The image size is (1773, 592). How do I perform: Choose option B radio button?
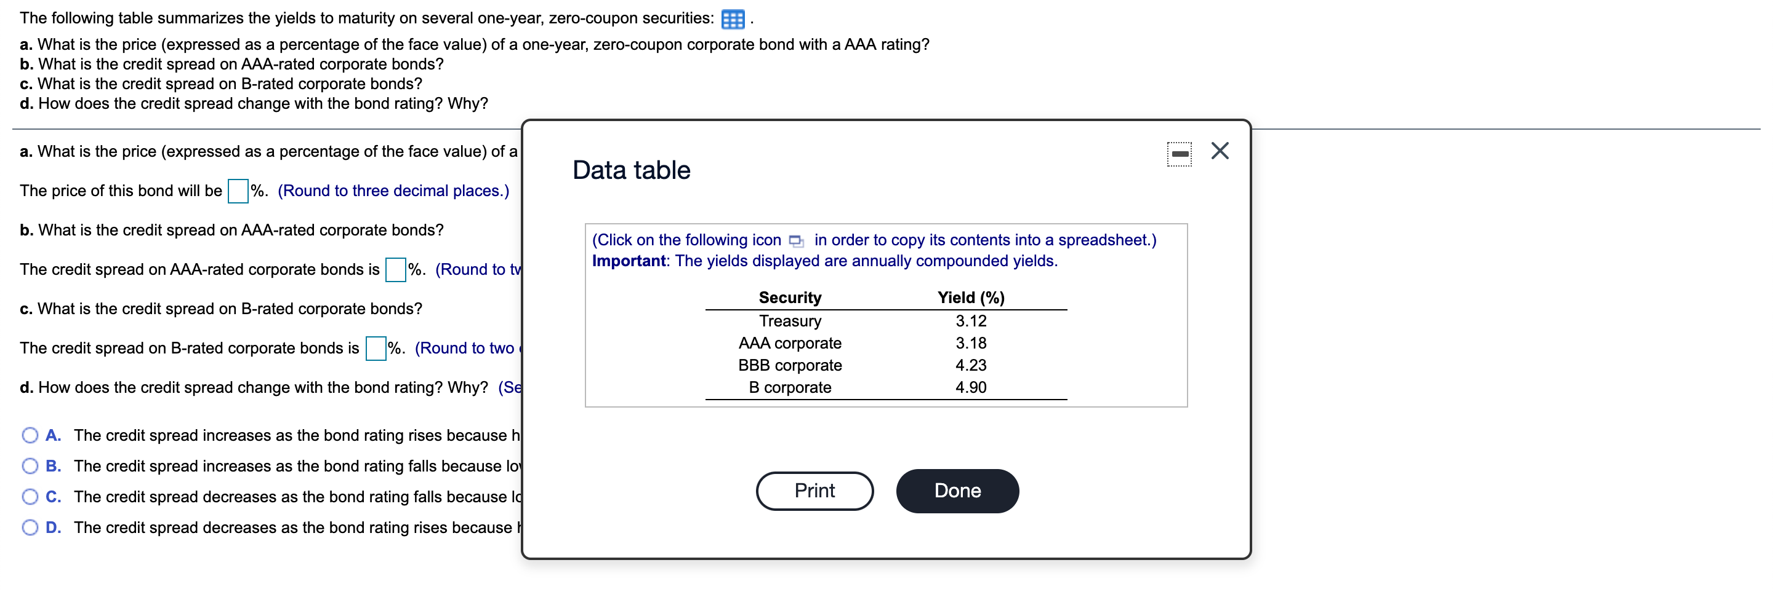pos(30,466)
